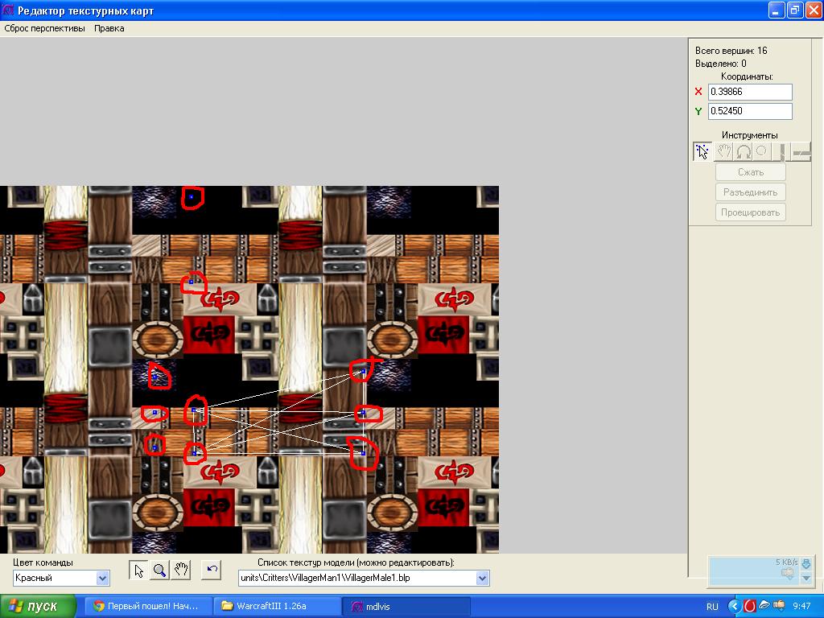The image size is (824, 618).
Task: Activate the bottom hand pan tool
Action: (181, 571)
